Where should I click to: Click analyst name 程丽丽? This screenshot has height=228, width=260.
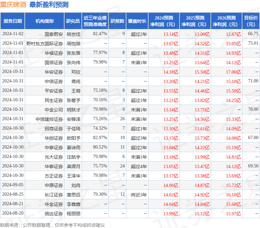[73, 214]
